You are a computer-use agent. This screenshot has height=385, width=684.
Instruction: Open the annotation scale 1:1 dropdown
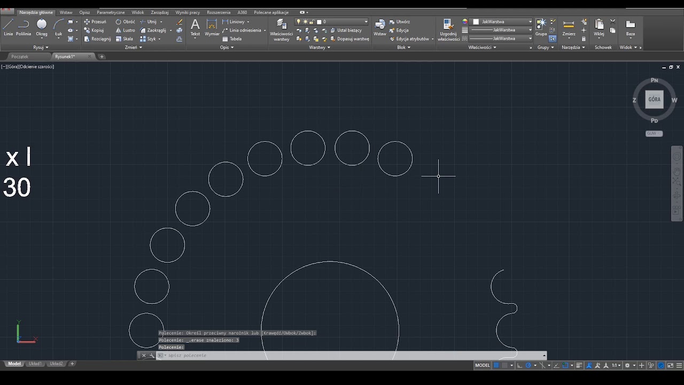coord(616,365)
